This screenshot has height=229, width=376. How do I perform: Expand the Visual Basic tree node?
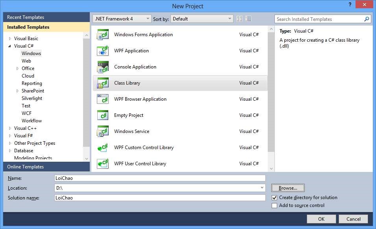click(x=10, y=39)
